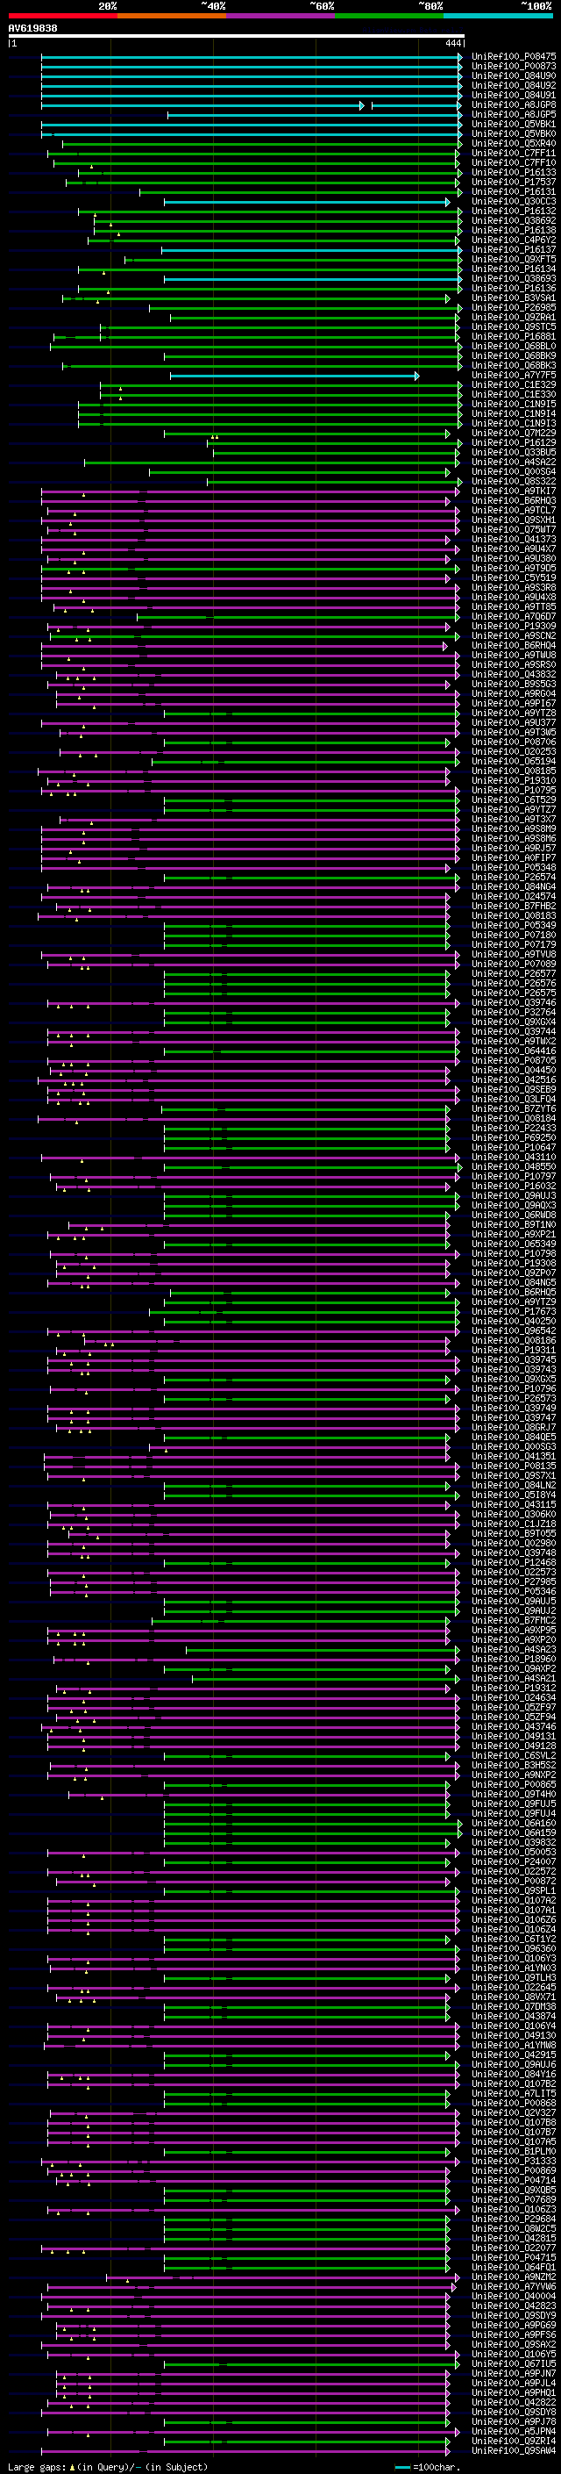Screen dimensions: 561x2474
Task: Select hit label UniRef100_P08706
Action: pyautogui.click(x=513, y=742)
